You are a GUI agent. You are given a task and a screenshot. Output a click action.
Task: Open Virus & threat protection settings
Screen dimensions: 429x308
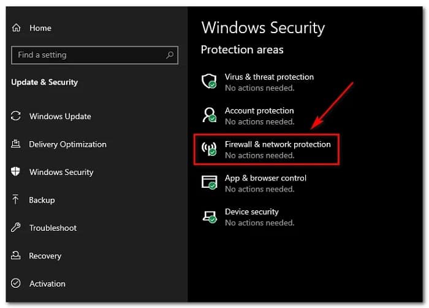(269, 77)
